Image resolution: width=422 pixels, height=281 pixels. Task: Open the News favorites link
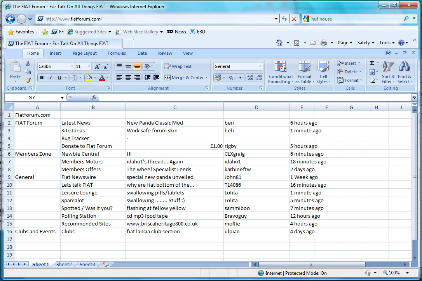(176, 32)
